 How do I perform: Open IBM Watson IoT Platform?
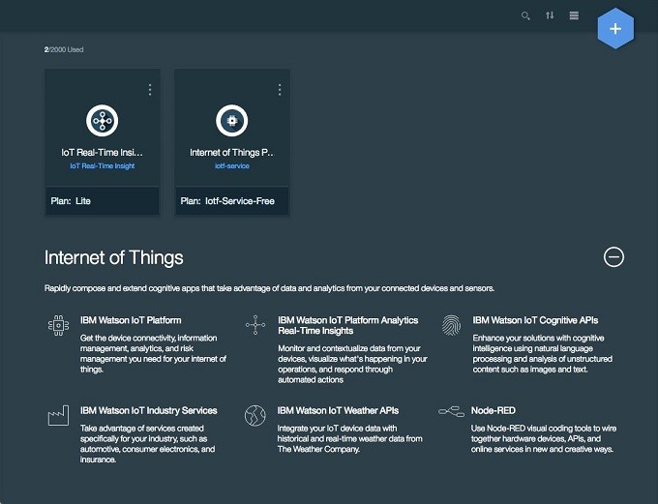coord(131,320)
